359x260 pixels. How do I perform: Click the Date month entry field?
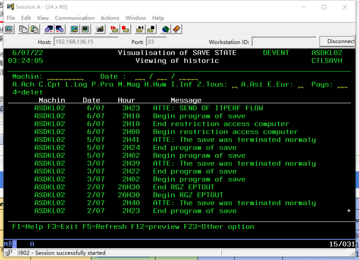pyautogui.click(x=162, y=77)
